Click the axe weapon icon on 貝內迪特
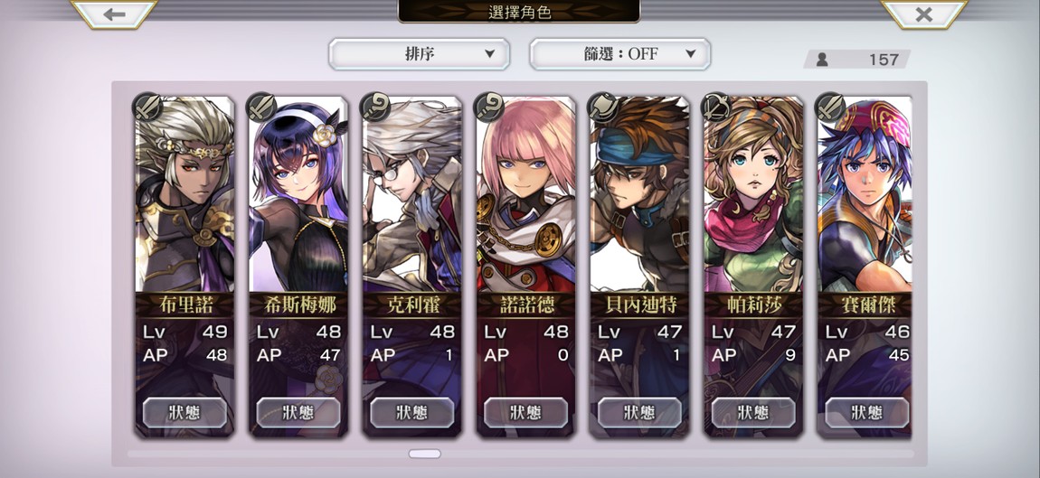The image size is (1040, 478). pyautogui.click(x=602, y=106)
